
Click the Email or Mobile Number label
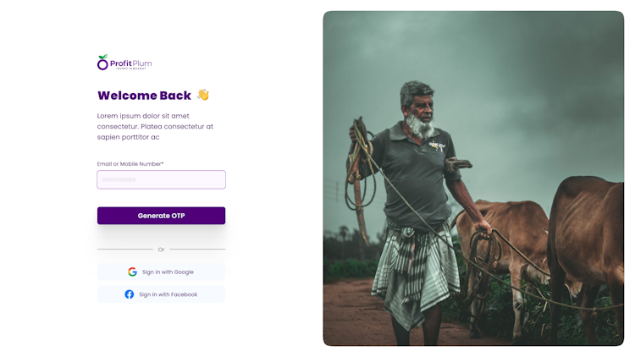[x=130, y=164]
